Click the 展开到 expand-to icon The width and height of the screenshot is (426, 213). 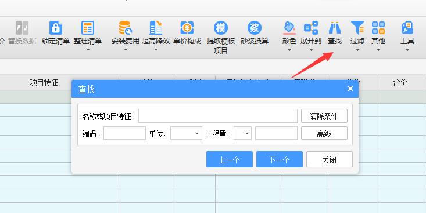point(311,28)
